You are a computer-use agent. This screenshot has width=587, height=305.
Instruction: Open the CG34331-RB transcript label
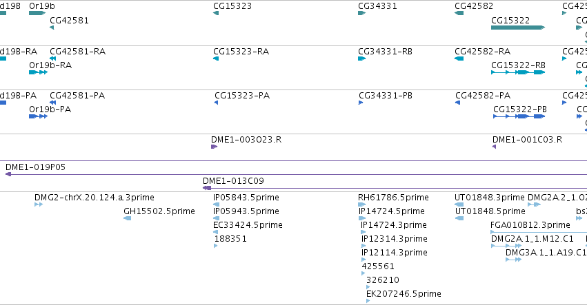tap(385, 51)
